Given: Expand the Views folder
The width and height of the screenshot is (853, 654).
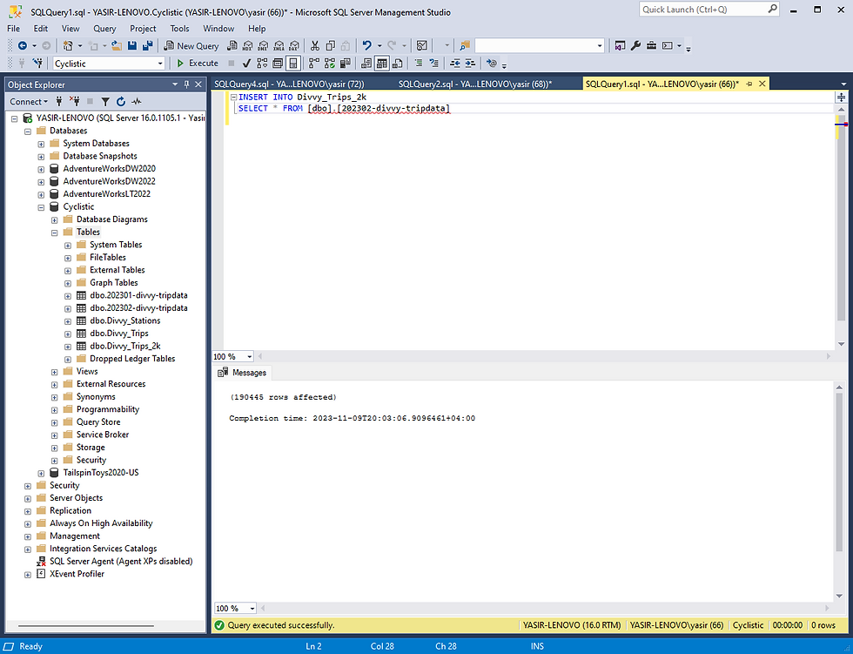Looking at the screenshot, I should tap(54, 372).
